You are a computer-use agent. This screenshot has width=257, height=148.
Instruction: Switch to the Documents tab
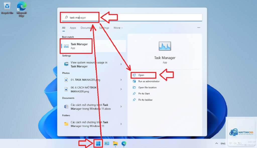88,28
